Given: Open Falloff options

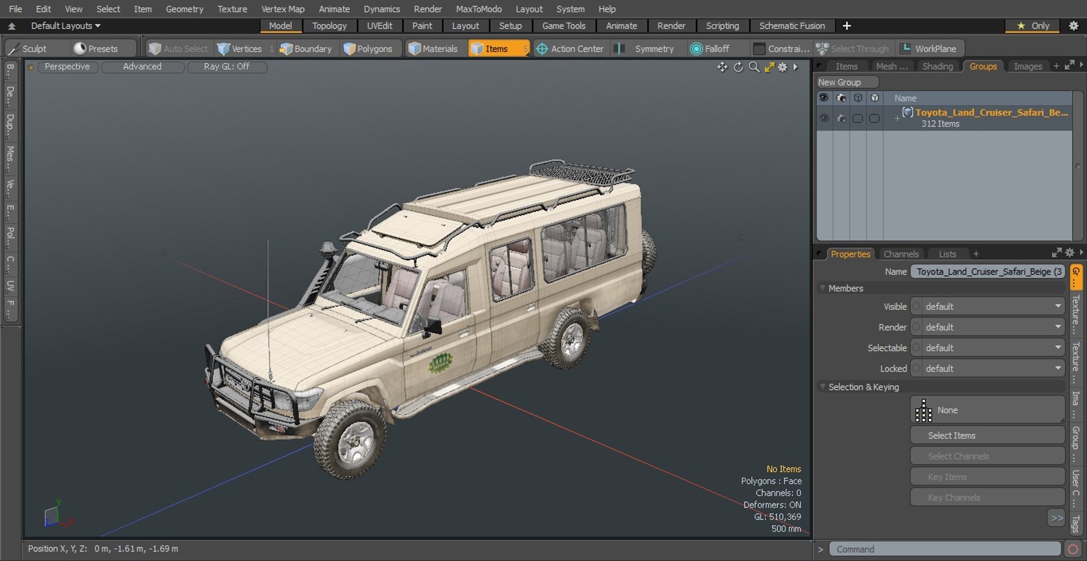Looking at the screenshot, I should [711, 49].
